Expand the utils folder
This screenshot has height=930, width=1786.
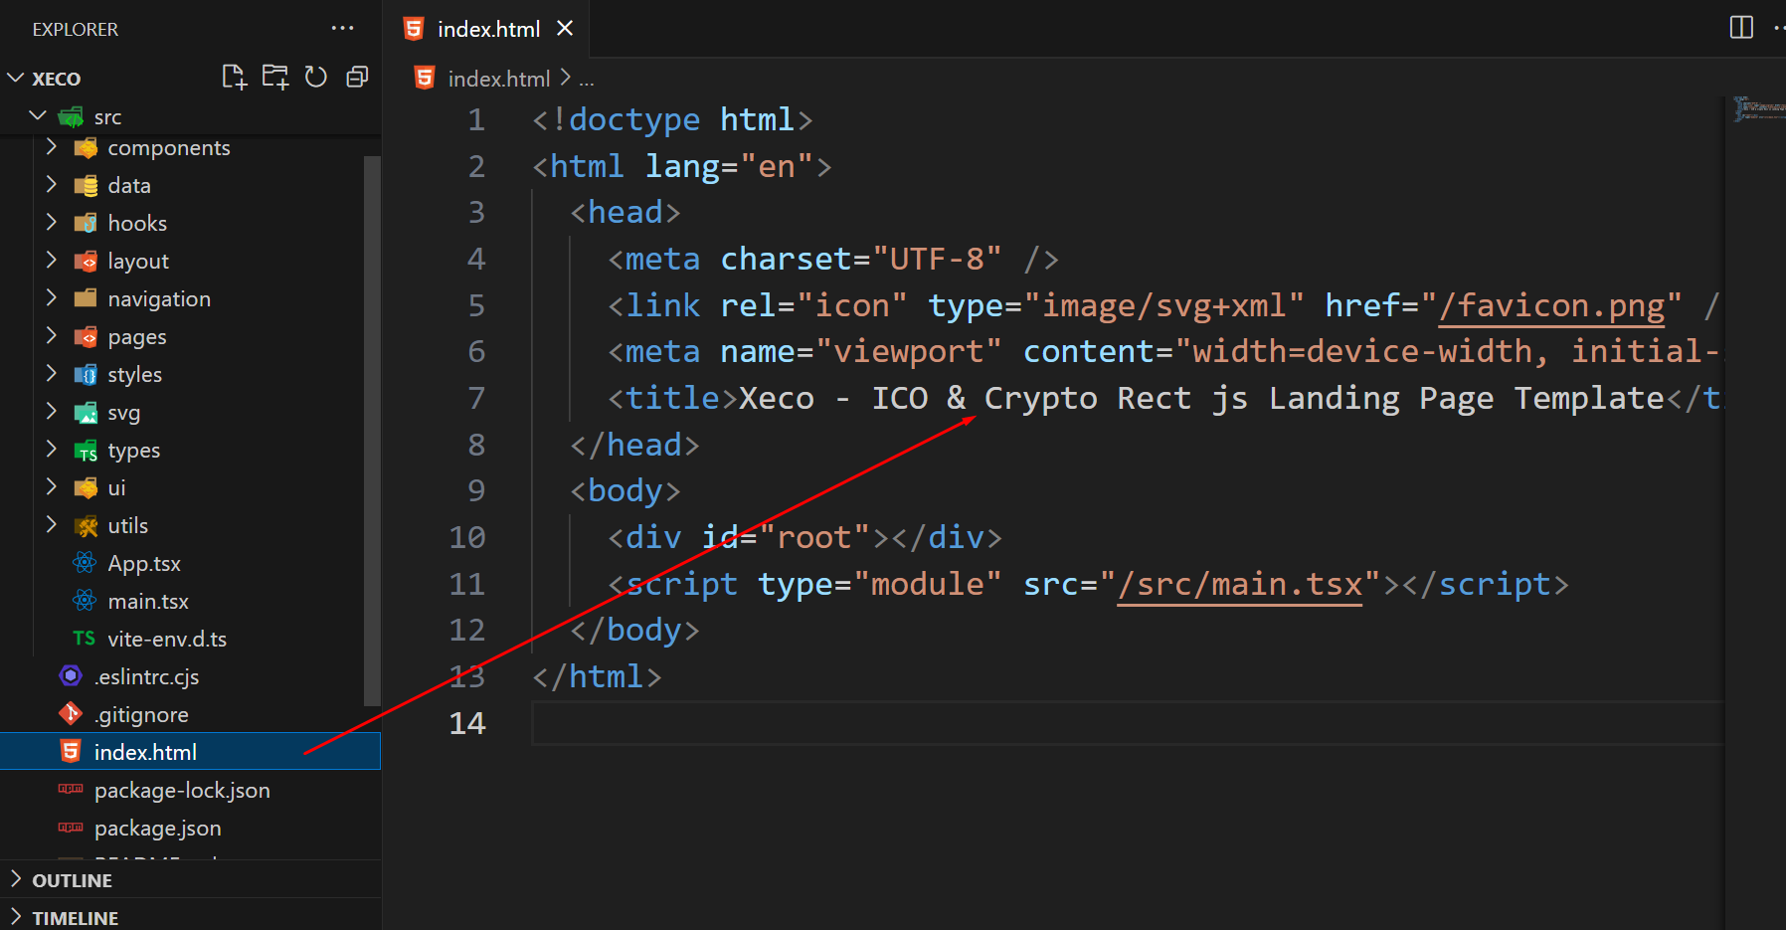52,525
